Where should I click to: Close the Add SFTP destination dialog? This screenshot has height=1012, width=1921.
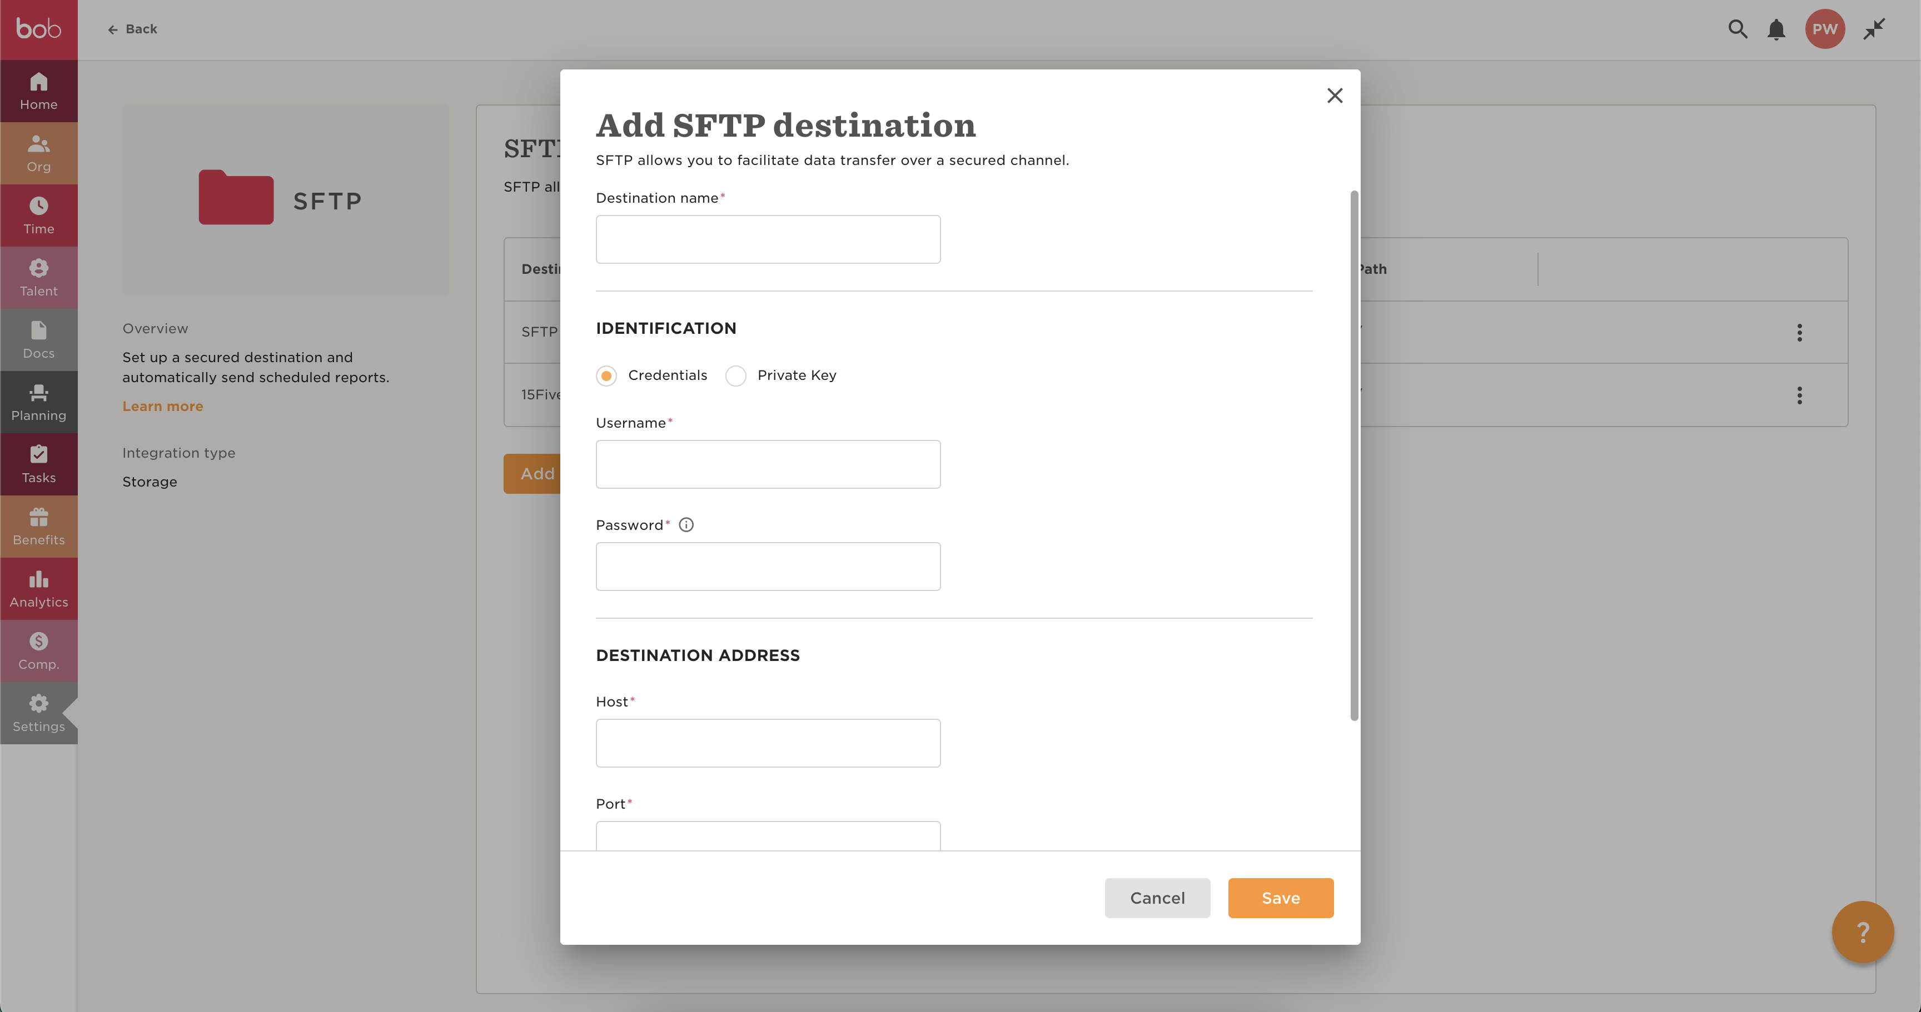[1334, 96]
